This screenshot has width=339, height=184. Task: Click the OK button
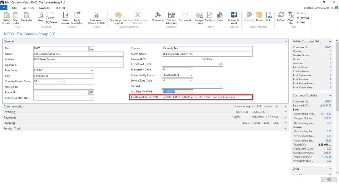(329, 179)
